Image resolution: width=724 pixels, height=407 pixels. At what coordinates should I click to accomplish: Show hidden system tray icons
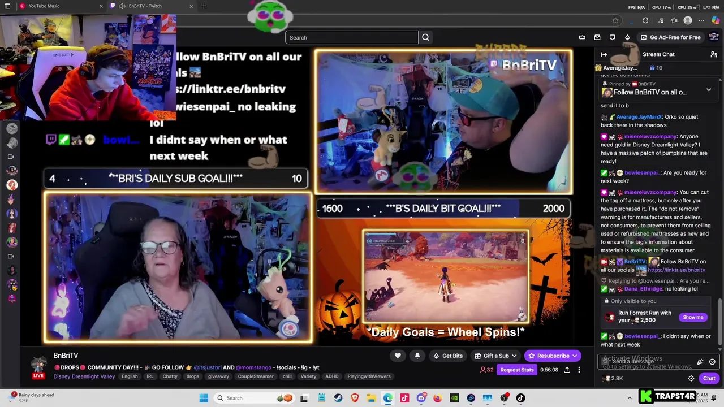tap(630, 398)
